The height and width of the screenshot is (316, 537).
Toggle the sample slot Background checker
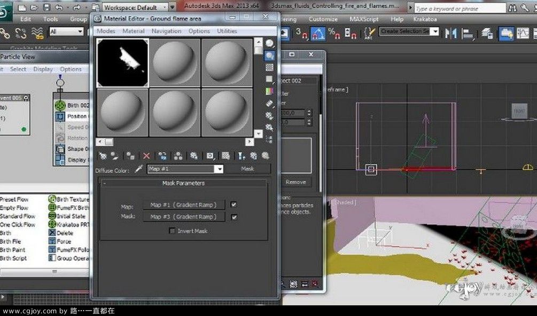[269, 67]
